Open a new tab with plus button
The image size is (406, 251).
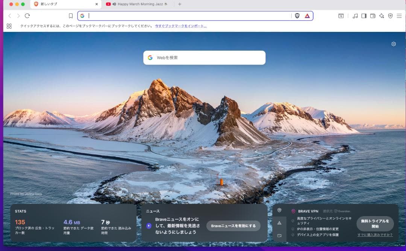coord(180,4)
